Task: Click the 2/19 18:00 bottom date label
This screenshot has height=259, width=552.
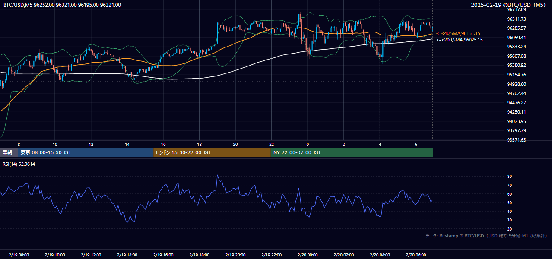Action: (x=199, y=255)
